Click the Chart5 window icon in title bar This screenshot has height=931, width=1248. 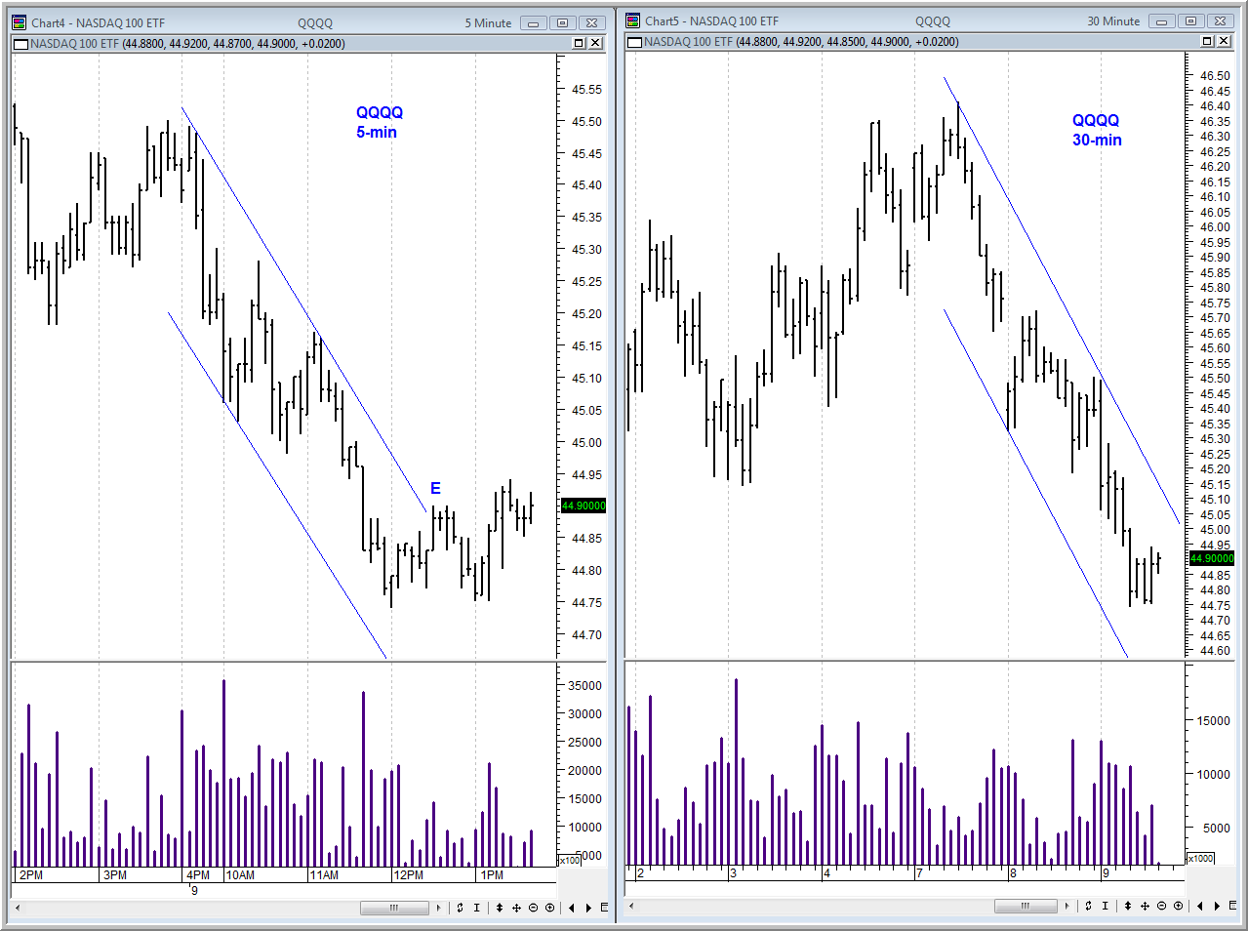pos(633,20)
